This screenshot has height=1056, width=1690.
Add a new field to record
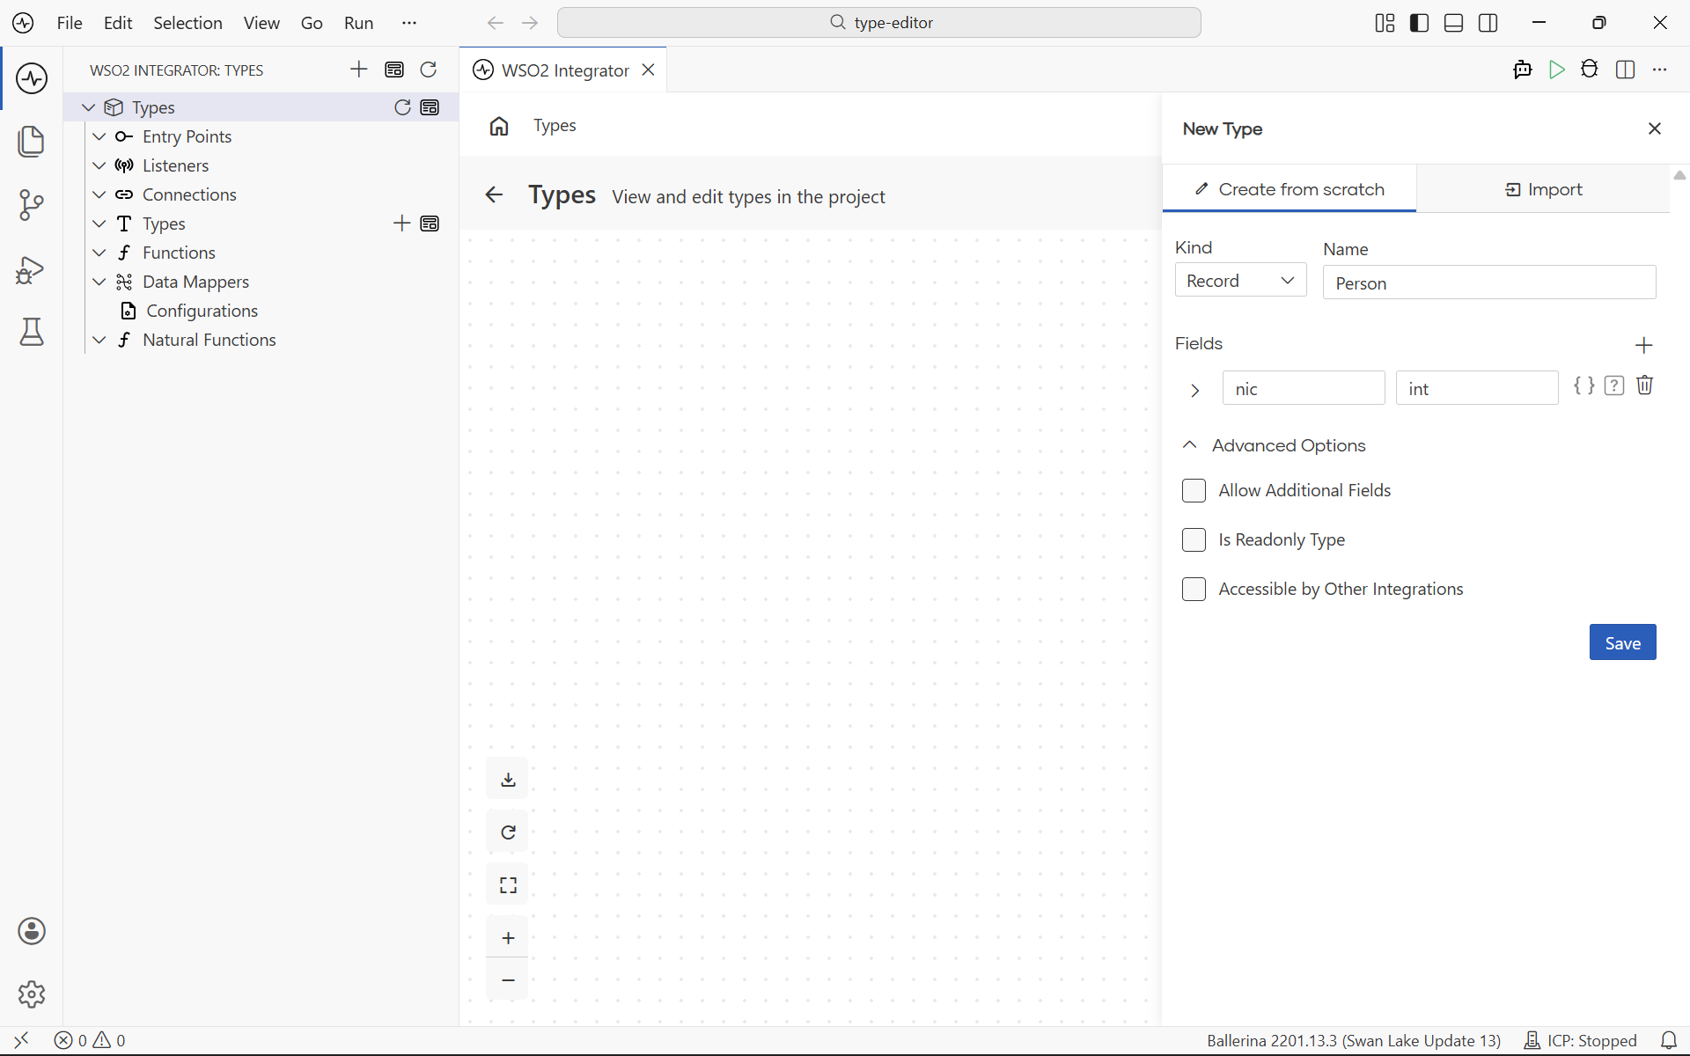(1643, 345)
